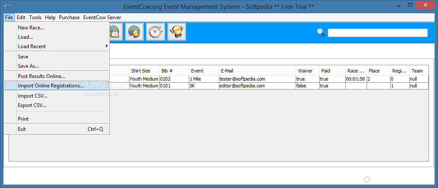The image size is (438, 188).
Task: Click the Event column header
Action: click(x=204, y=71)
